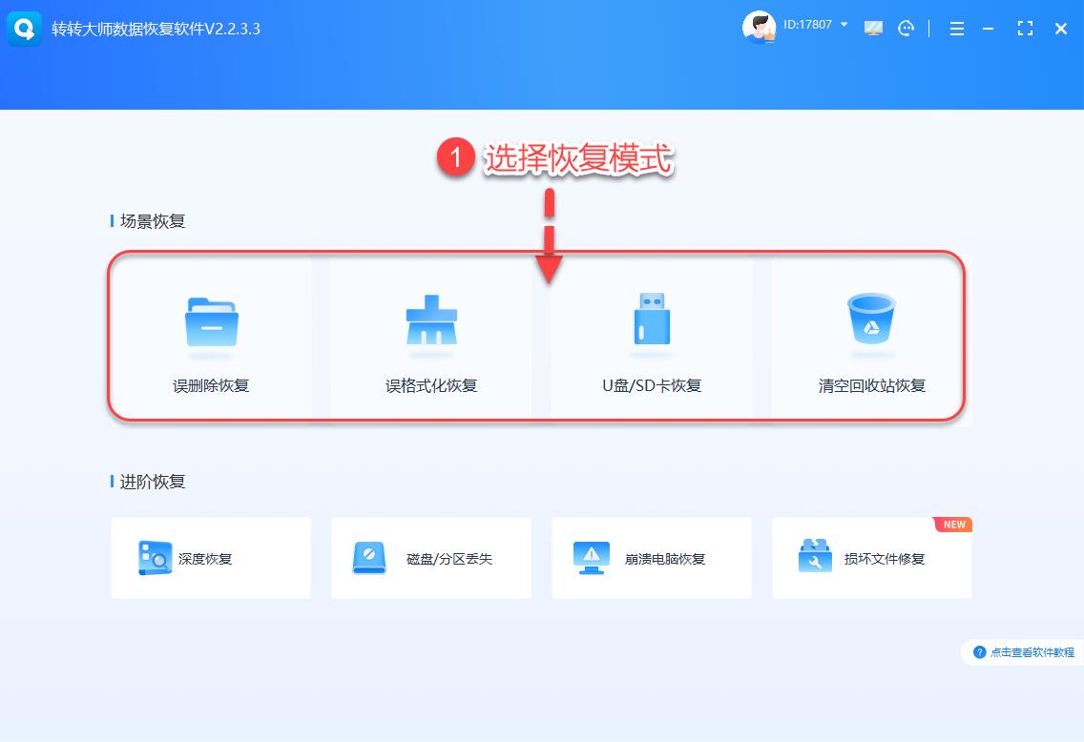The width and height of the screenshot is (1084, 742).
Task: Select 崩溃电脑恢复 crashed computer recovery
Action: (651, 558)
